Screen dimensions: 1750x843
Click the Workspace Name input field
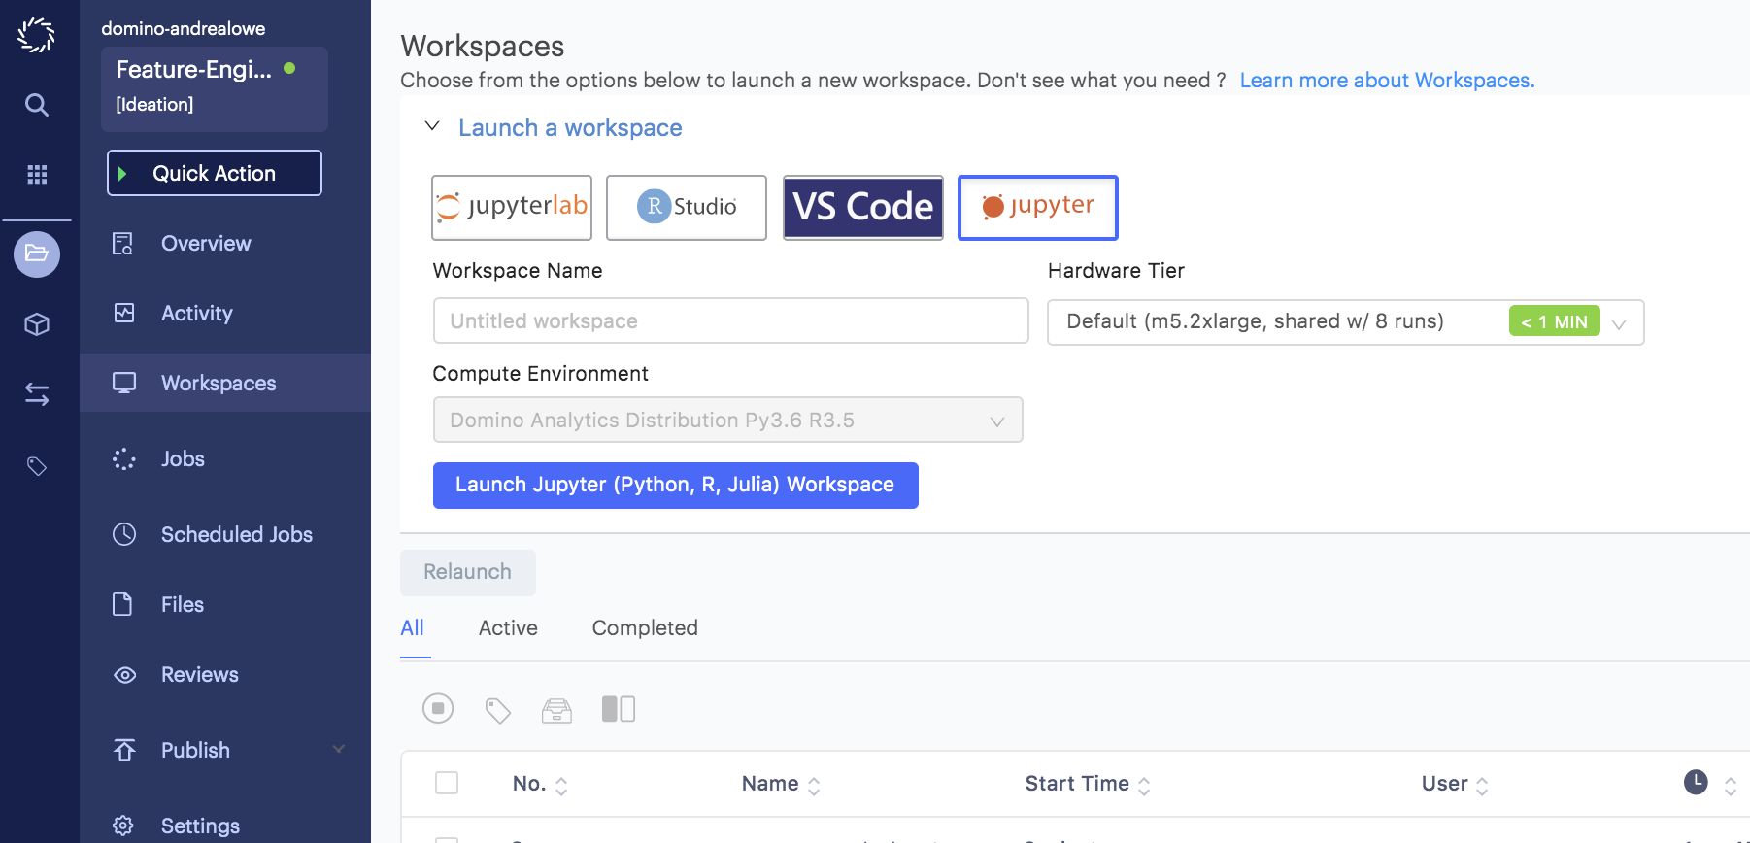tap(731, 320)
